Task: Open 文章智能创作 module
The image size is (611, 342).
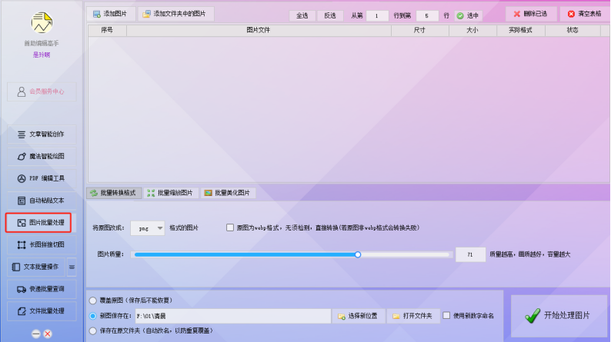Action: tap(42, 134)
